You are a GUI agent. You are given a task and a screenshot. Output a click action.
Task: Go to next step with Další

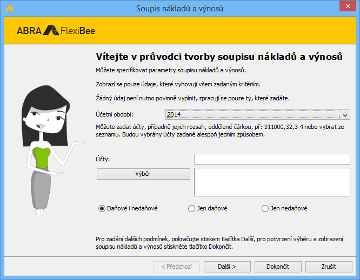[227, 267]
